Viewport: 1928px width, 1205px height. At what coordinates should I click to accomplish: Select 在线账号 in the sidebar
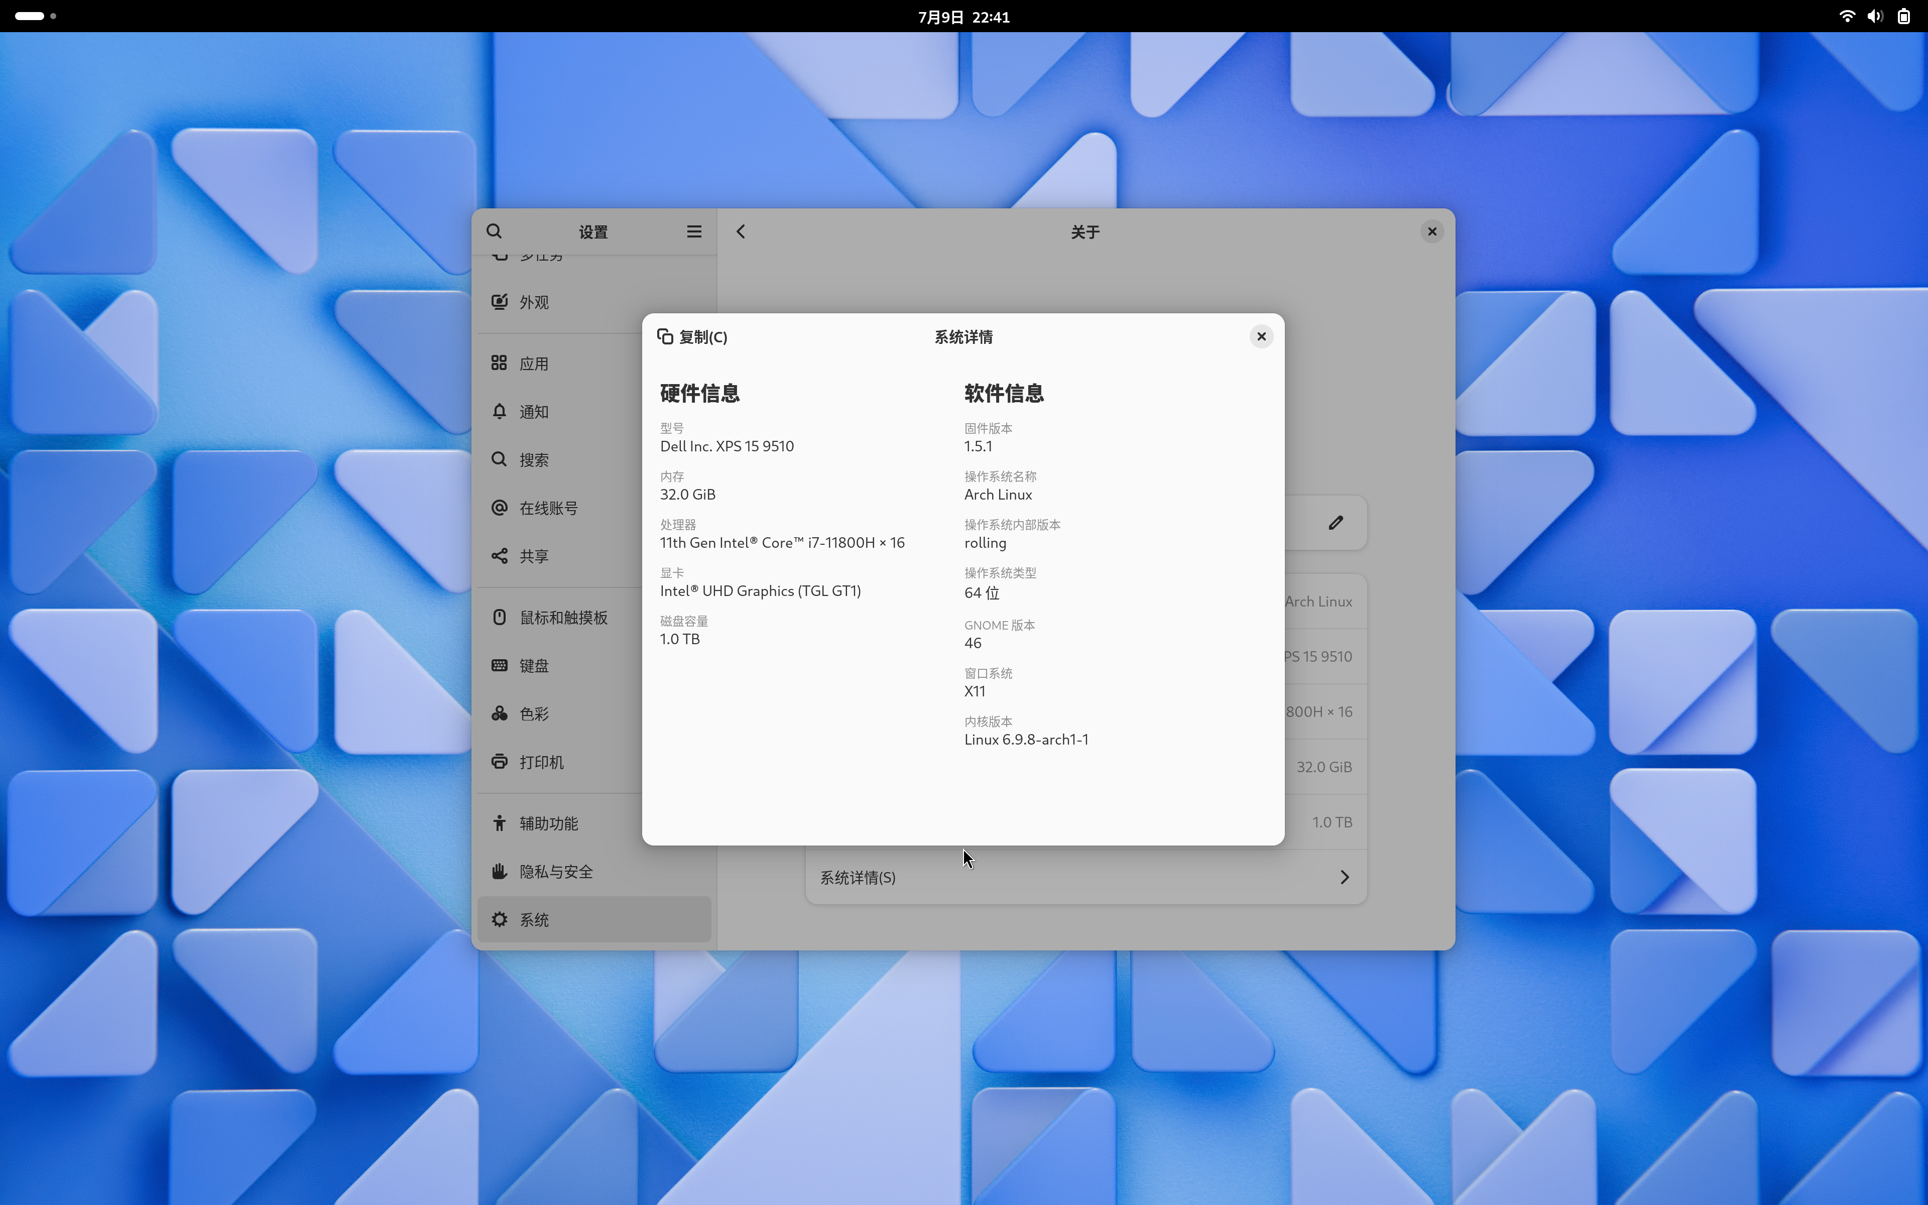tap(594, 508)
